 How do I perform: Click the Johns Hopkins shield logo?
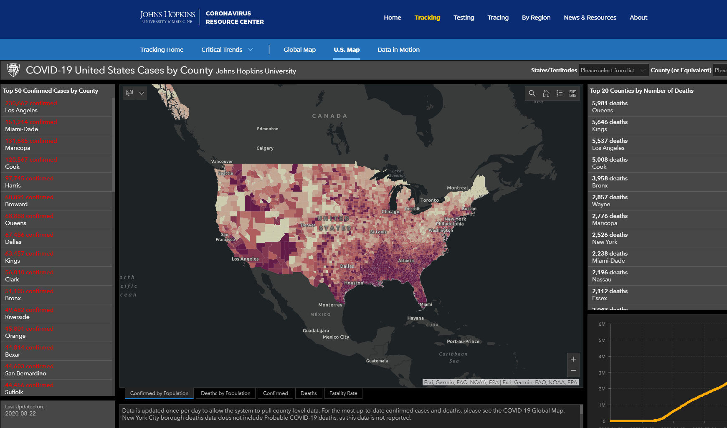[13, 70]
